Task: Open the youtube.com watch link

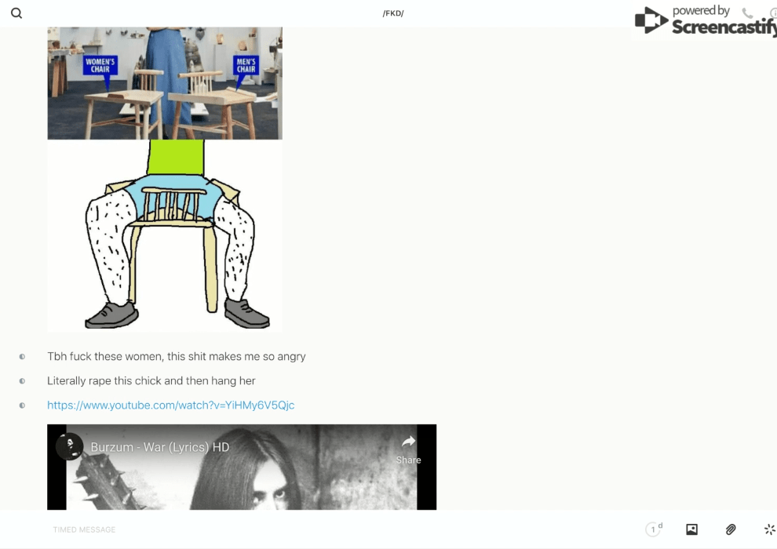Action: [170, 405]
